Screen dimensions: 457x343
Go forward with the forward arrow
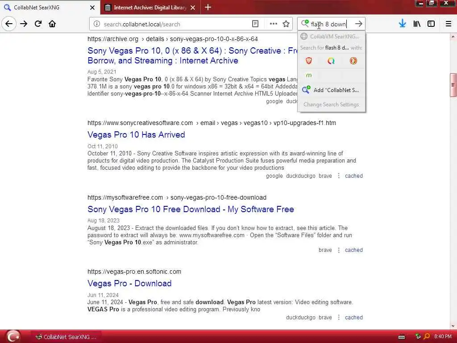[24, 24]
